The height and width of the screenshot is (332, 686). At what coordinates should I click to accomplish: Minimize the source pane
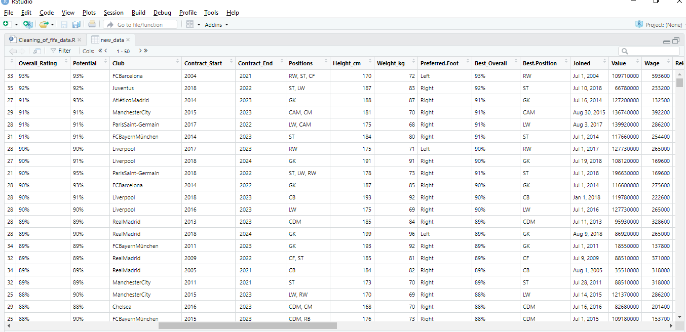pos(667,41)
